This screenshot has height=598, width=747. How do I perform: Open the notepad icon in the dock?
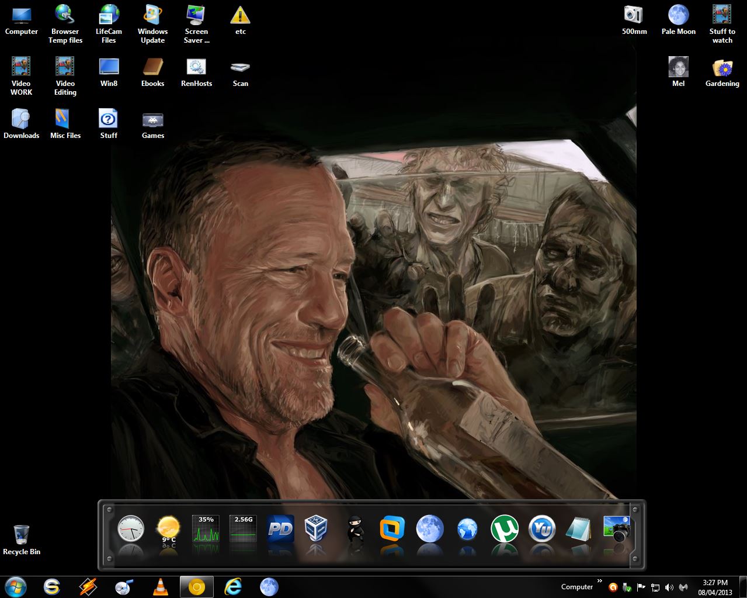(x=579, y=529)
